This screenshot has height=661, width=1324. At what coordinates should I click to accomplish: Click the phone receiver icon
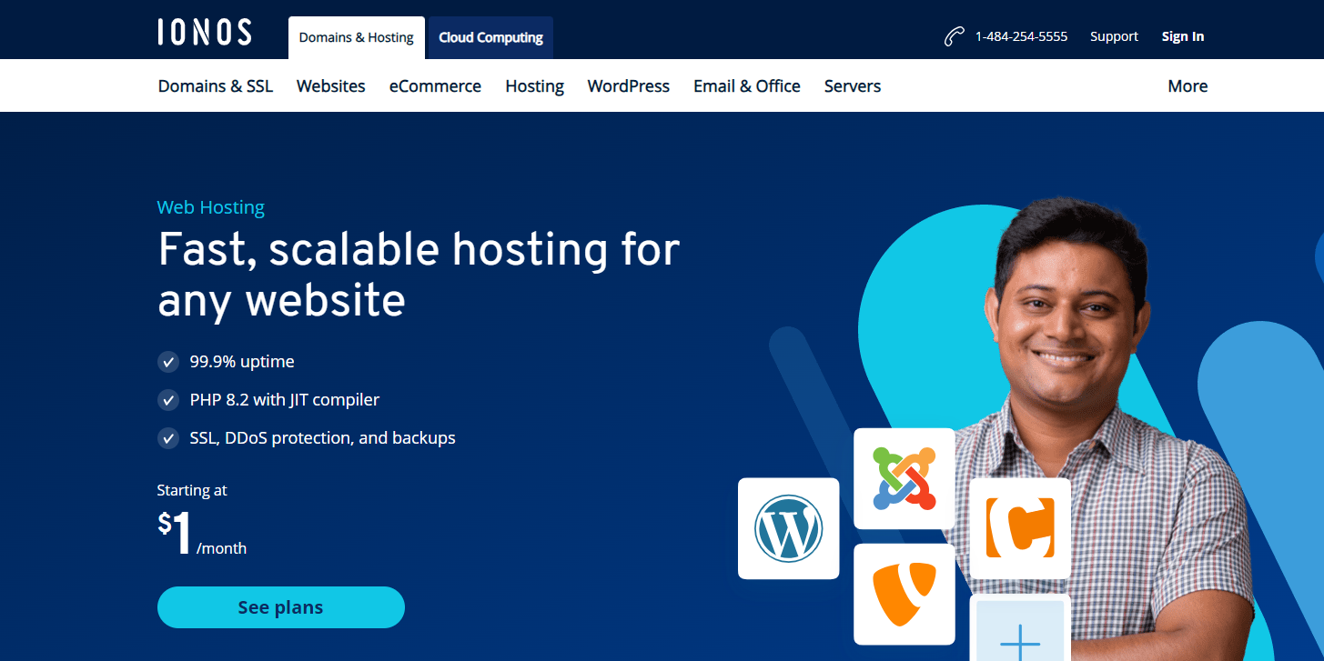[952, 35]
